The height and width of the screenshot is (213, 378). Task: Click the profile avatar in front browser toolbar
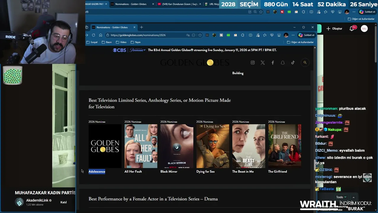286,35
